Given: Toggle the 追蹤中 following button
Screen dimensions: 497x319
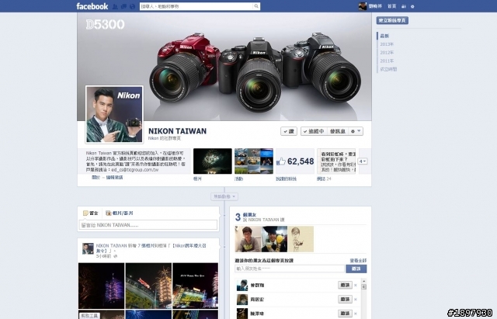Looking at the screenshot, I should pos(314,131).
